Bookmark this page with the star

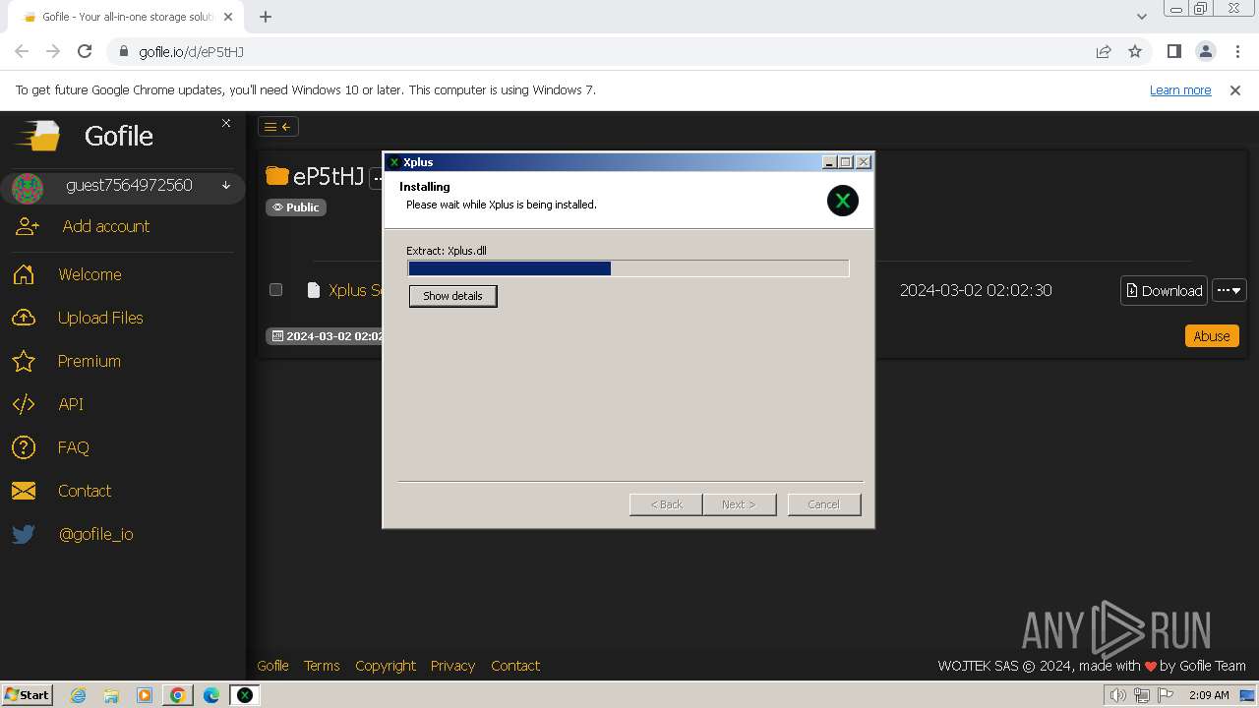coord(1135,51)
